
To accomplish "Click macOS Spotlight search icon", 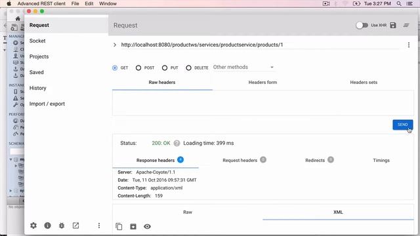I will (x=399, y=3).
